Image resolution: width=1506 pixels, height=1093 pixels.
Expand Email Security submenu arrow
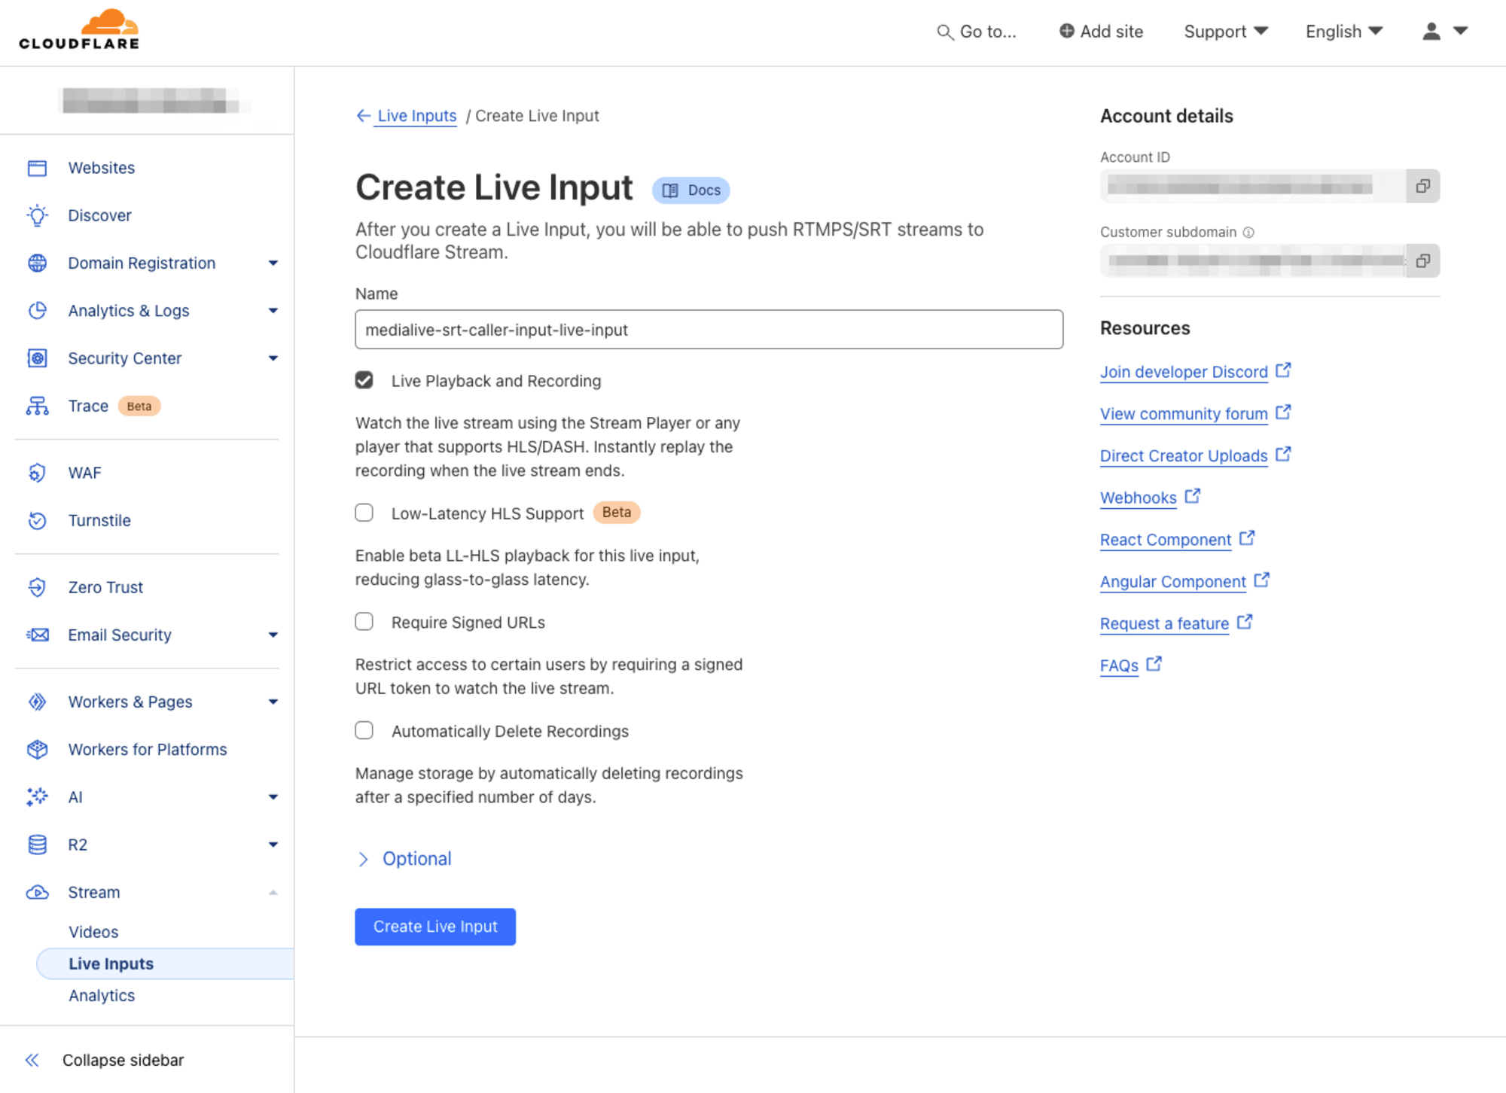[273, 635]
